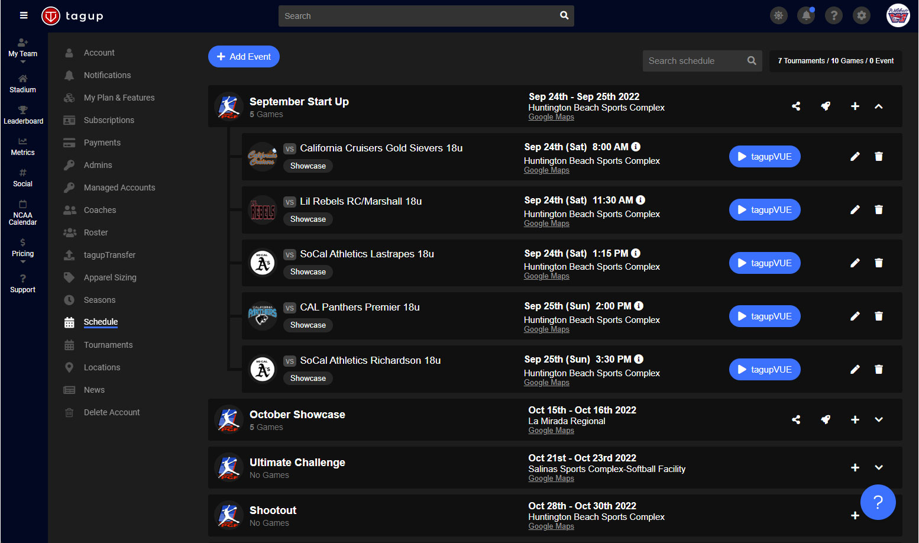Share the September Start Up tournament
919x543 pixels.
pos(796,106)
